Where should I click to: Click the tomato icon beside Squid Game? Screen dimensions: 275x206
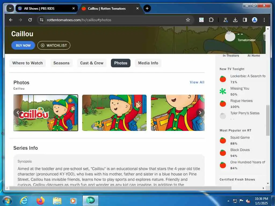pyautogui.click(x=223, y=140)
